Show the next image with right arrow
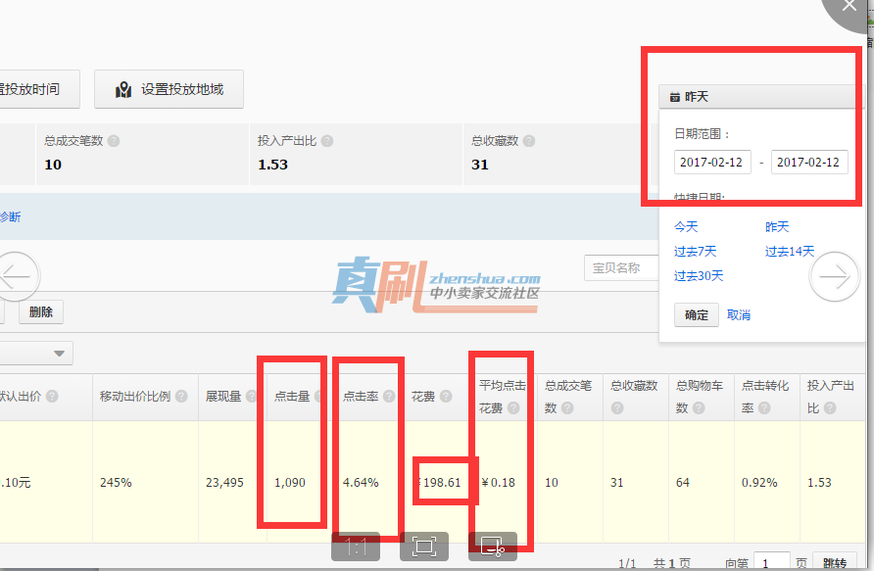 click(x=835, y=276)
